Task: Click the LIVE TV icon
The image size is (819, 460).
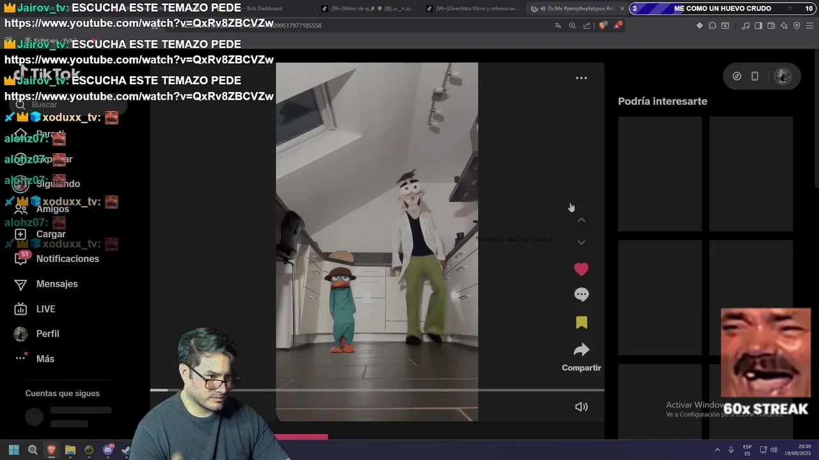Action: click(20, 309)
